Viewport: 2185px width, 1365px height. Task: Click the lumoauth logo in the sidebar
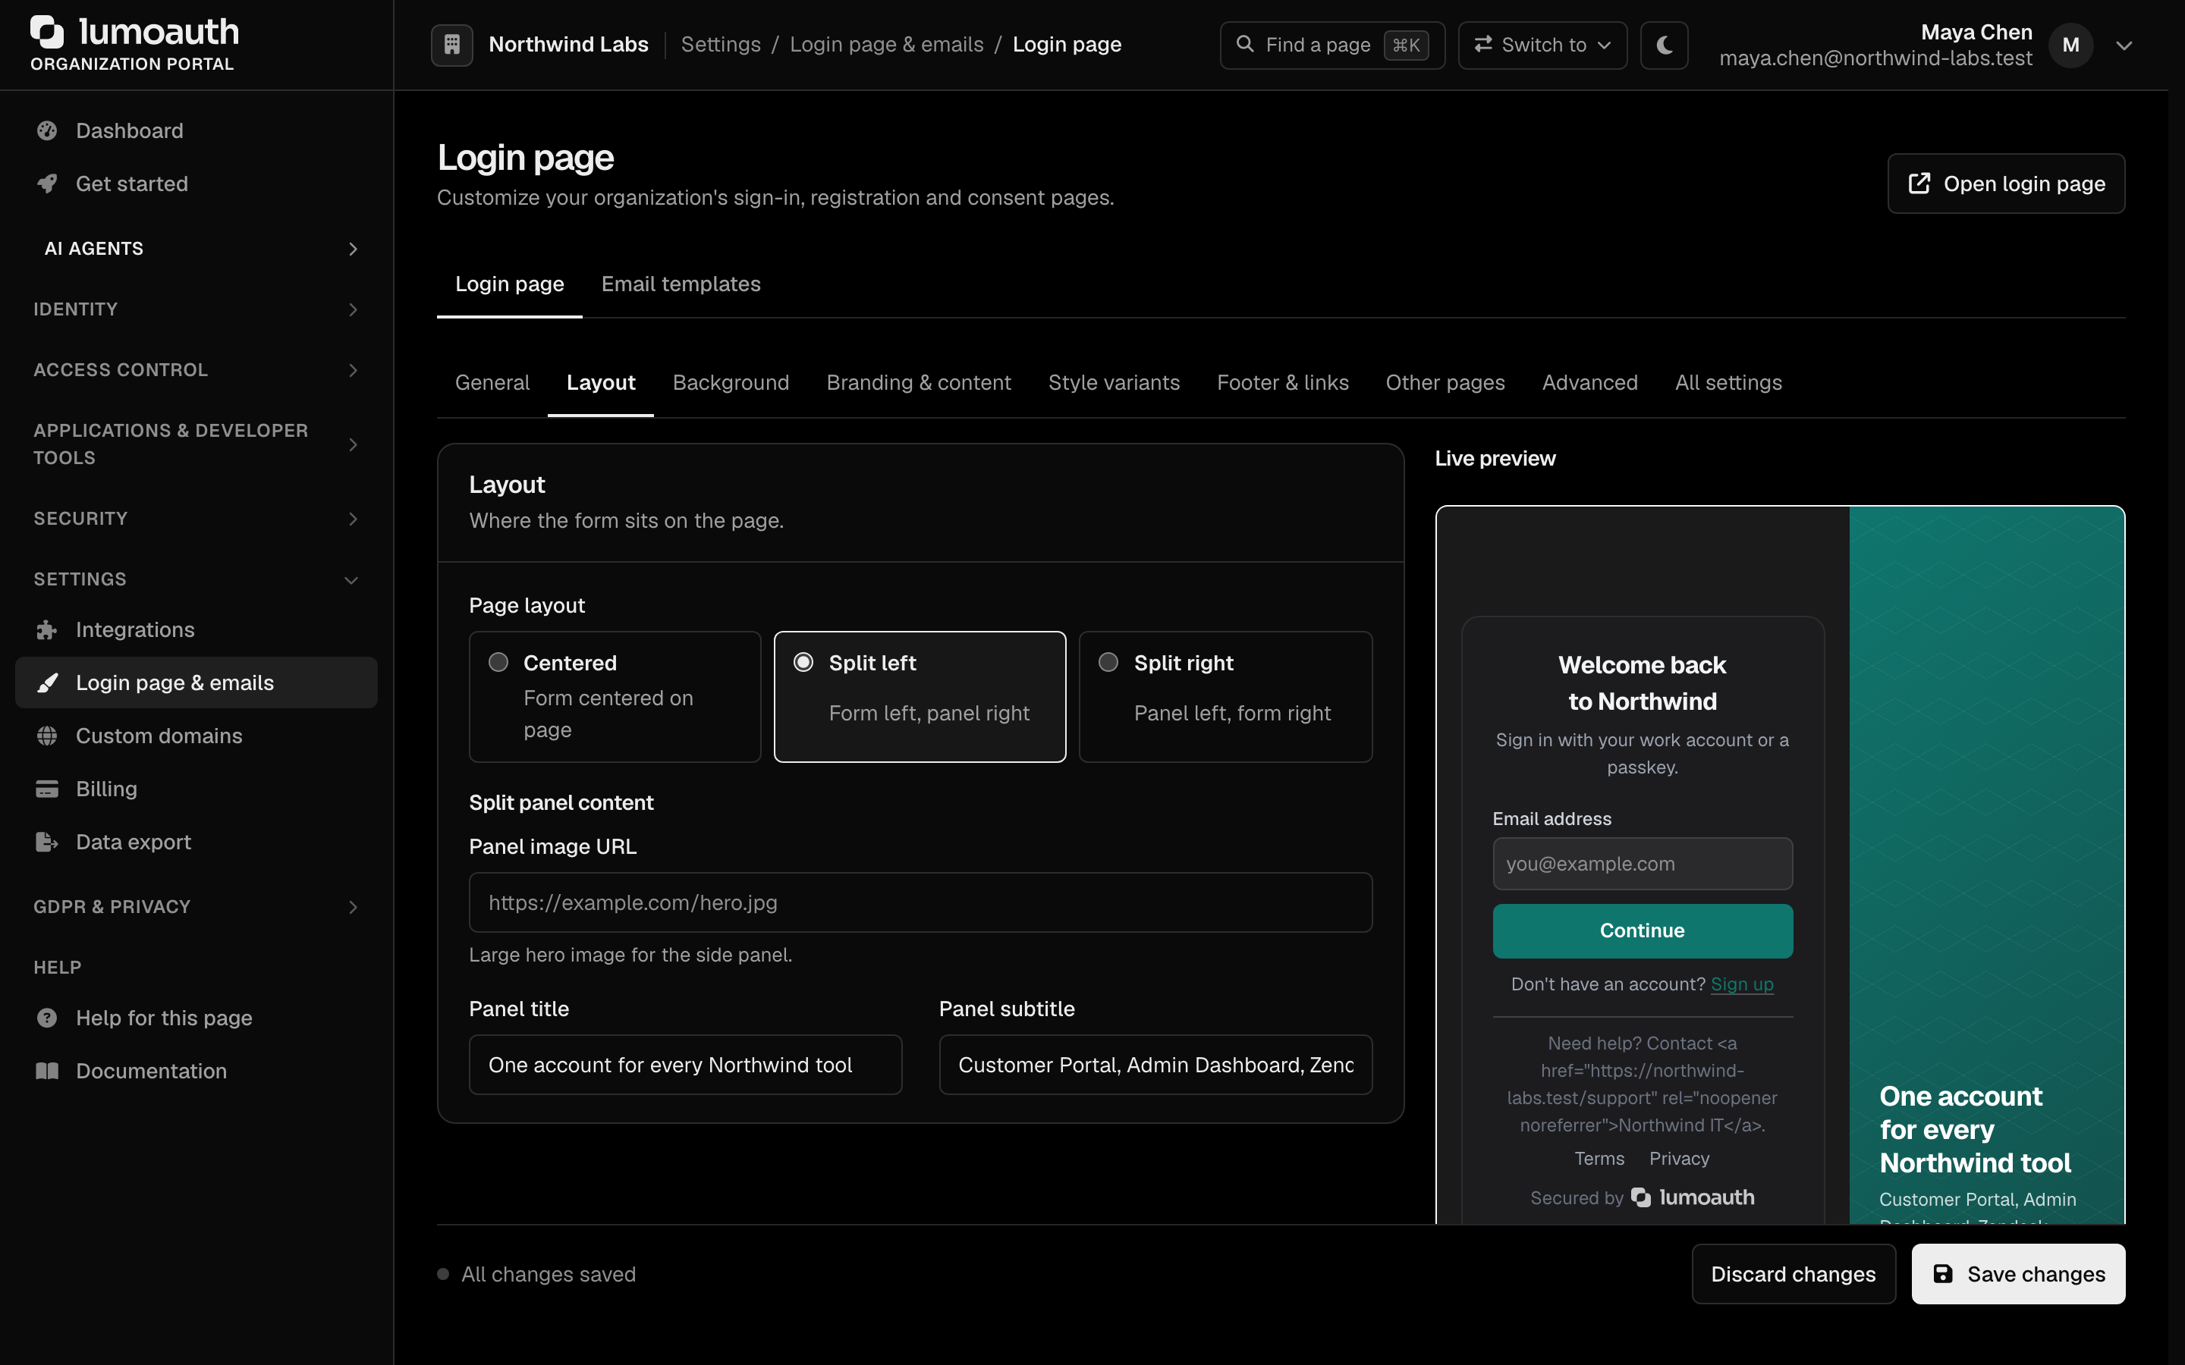tap(134, 32)
